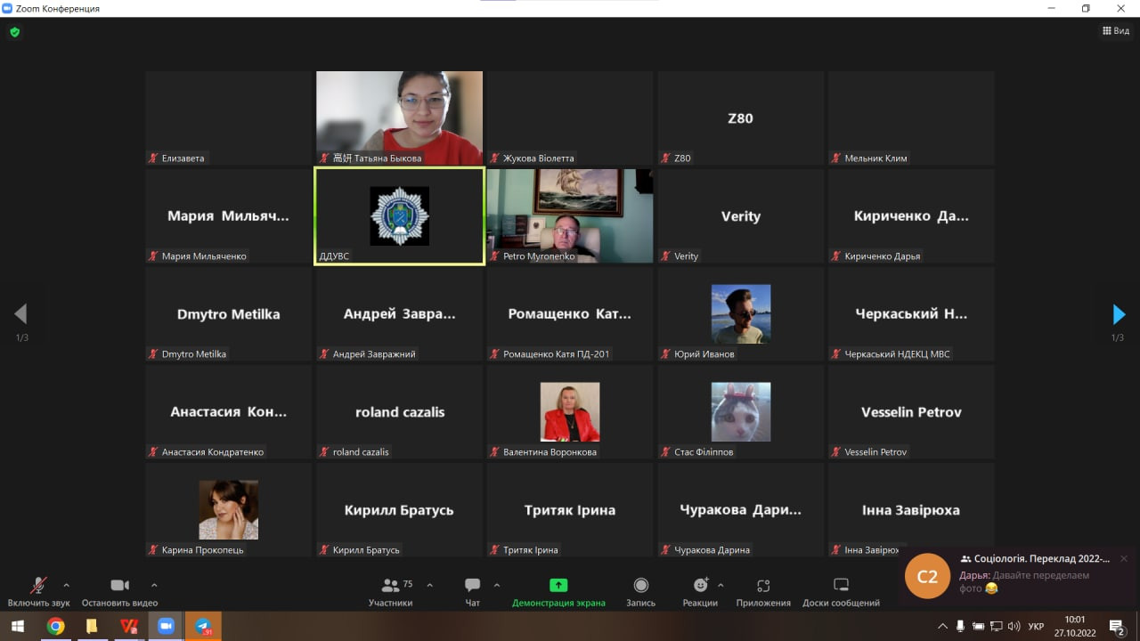The width and height of the screenshot is (1140, 641).
Task: Click muted mic icon for Dmytro Metilka
Action: (x=154, y=354)
